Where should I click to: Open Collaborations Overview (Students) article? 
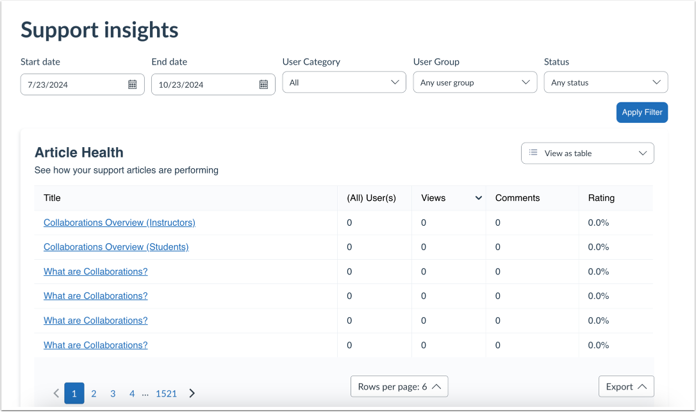coord(116,247)
